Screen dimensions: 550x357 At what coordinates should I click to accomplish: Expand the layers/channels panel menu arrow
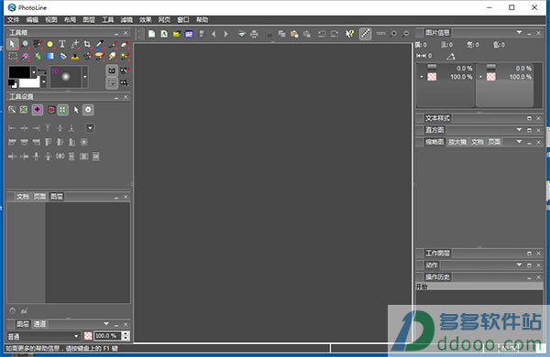[x=106, y=324]
